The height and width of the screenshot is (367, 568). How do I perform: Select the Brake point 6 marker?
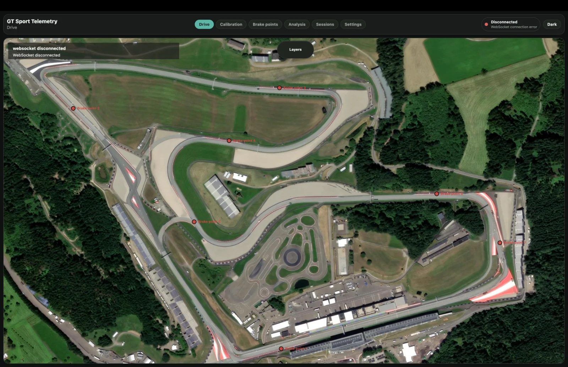click(437, 194)
